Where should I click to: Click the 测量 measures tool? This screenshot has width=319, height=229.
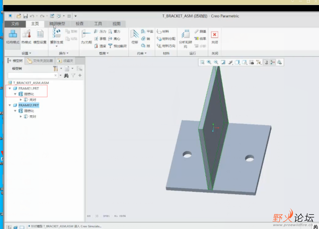point(200,31)
